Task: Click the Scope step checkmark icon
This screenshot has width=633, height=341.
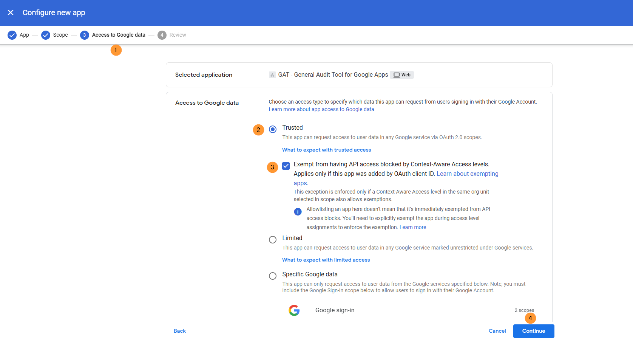Action: click(x=46, y=35)
